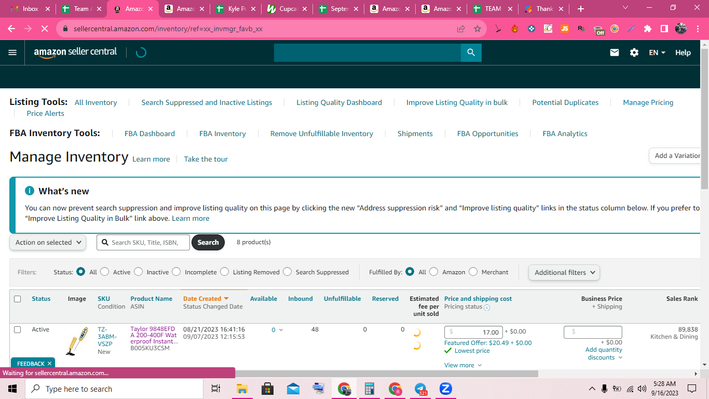709x399 pixels.
Task: Open the Seller Central hamburger menu
Action: click(12, 52)
